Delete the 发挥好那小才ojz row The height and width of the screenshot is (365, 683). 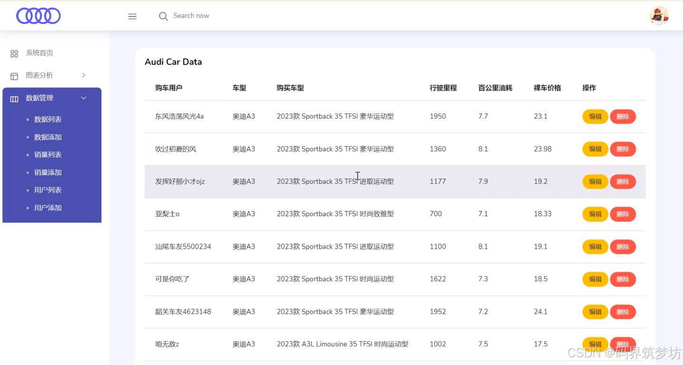pos(623,181)
